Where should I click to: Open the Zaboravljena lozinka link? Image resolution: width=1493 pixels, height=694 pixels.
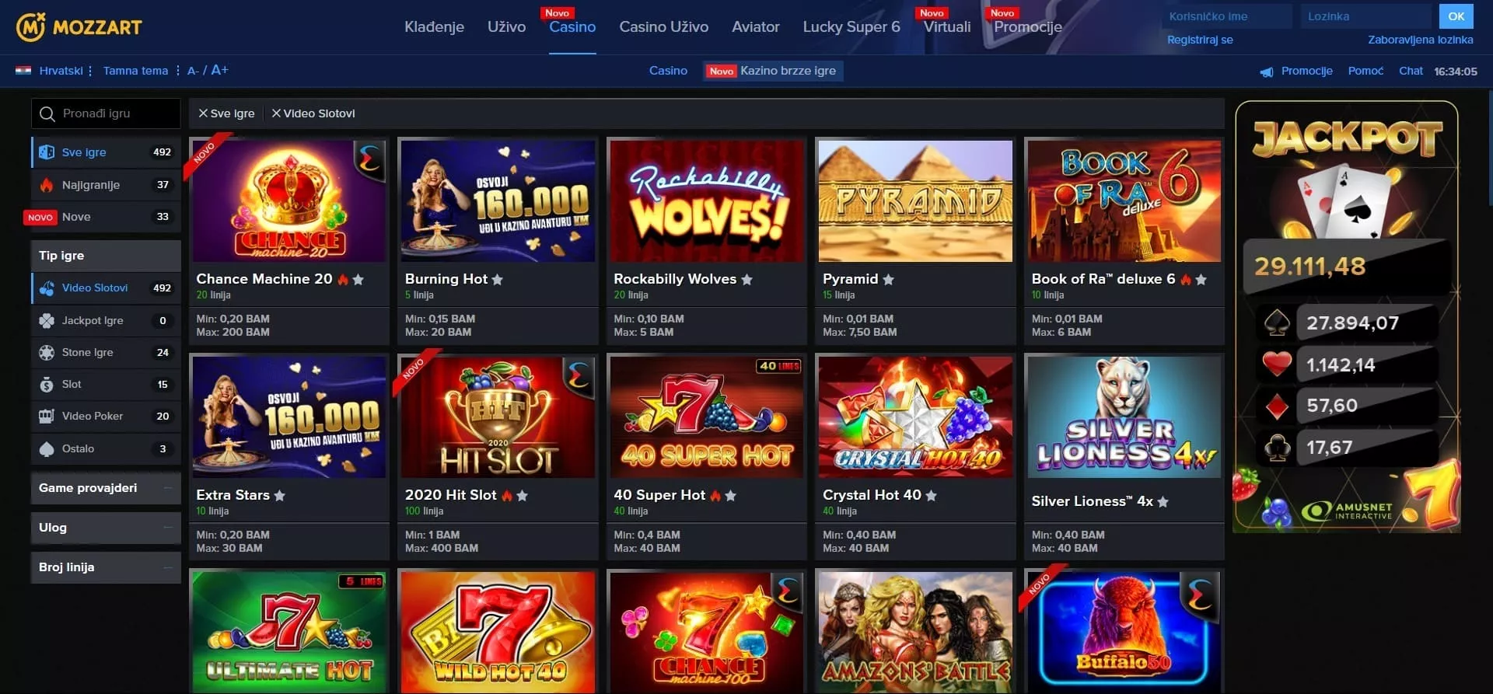click(1420, 40)
